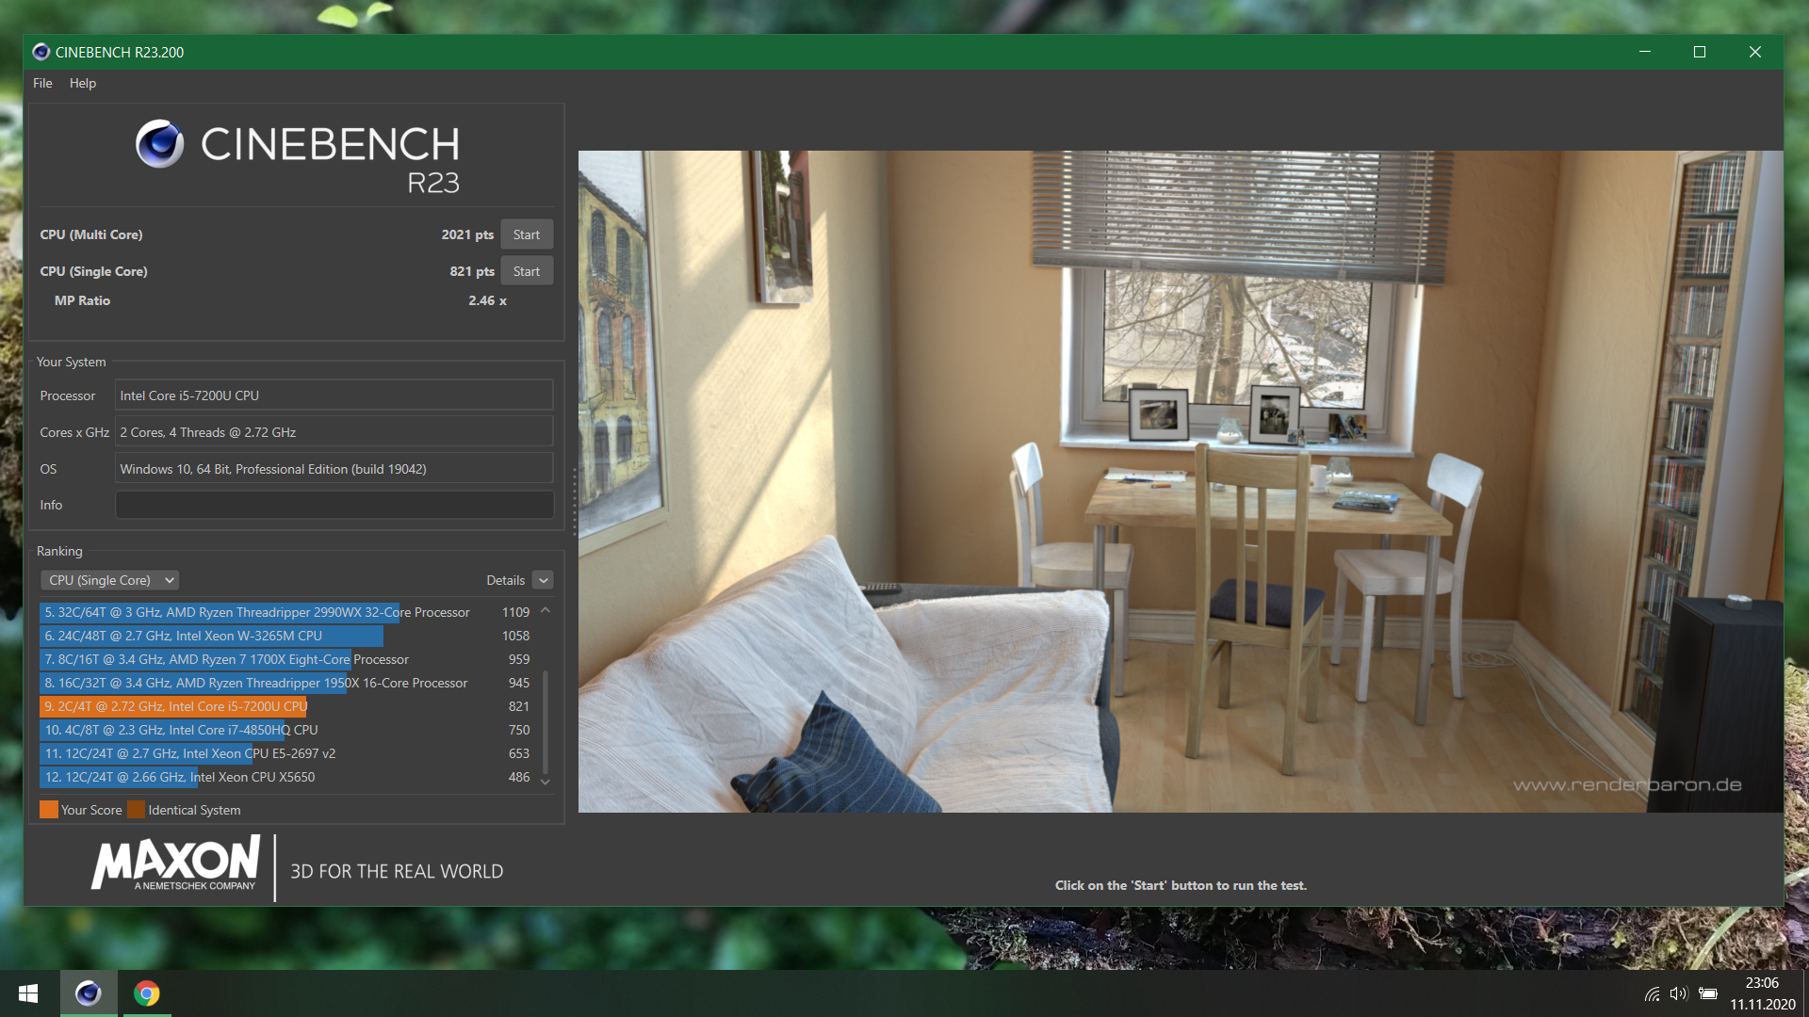Image resolution: width=1809 pixels, height=1017 pixels.
Task: Open the CPU (Single Core) ranking dropdown
Action: pos(109,580)
